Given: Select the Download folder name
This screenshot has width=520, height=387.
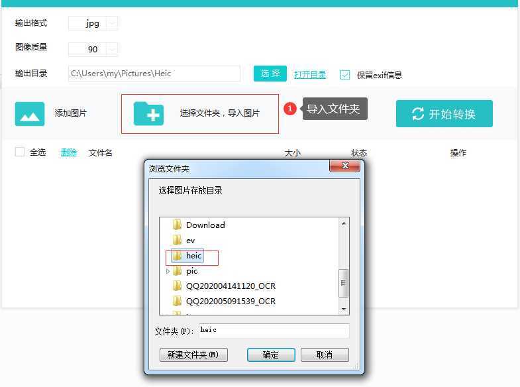Looking at the screenshot, I should click(x=205, y=225).
